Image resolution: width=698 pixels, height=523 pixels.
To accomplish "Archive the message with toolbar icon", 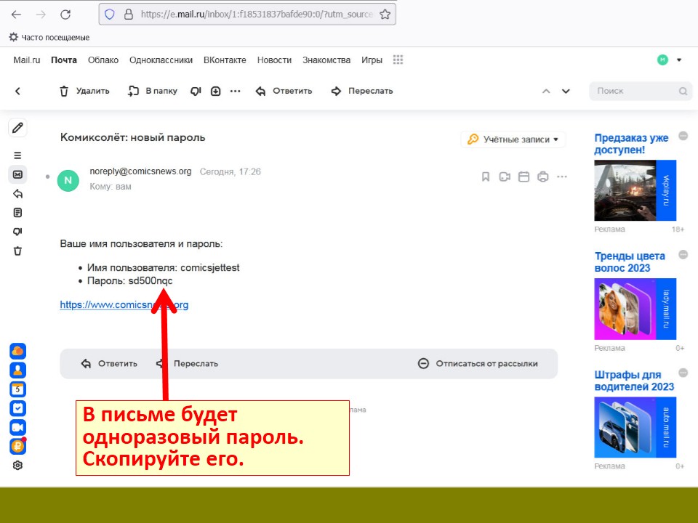I will [215, 92].
